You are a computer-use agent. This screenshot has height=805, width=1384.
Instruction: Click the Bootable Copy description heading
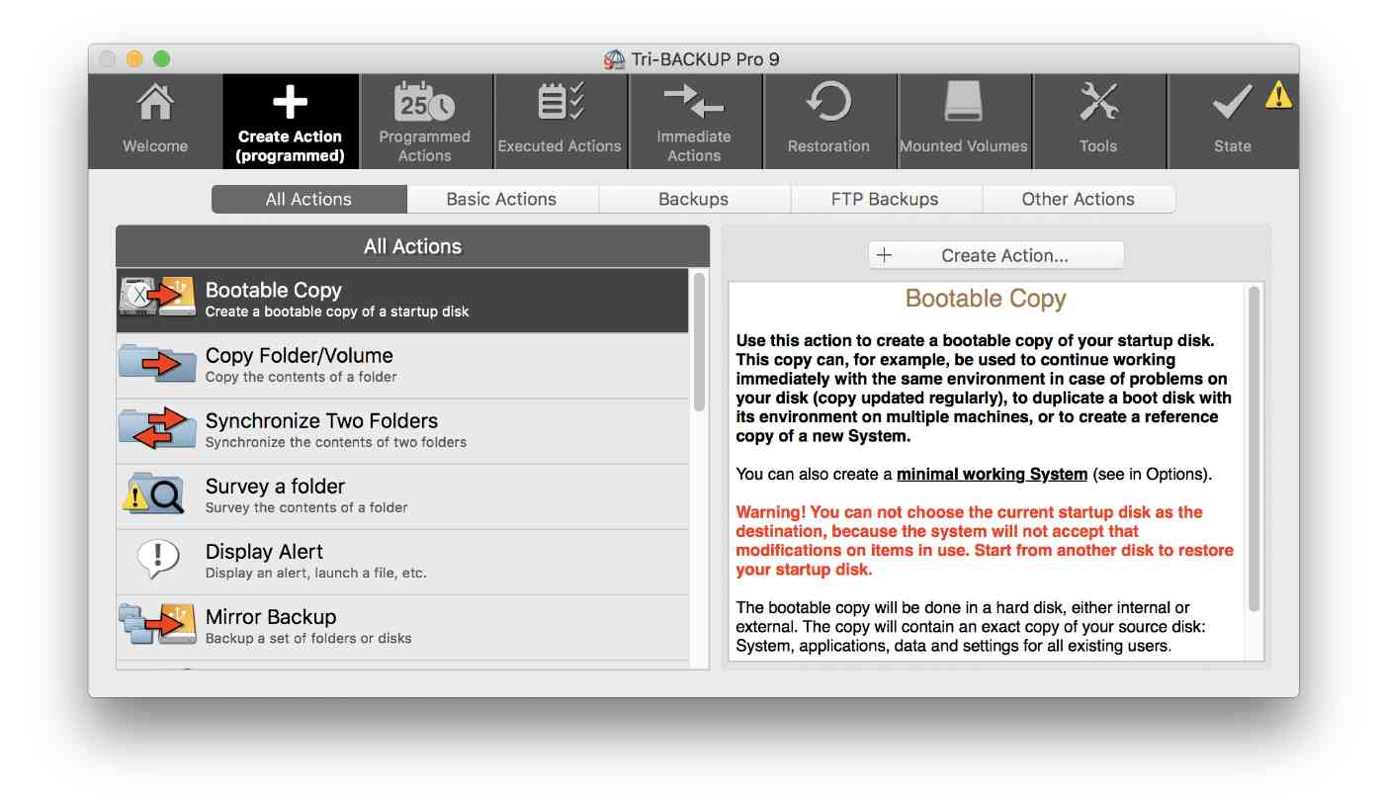986,299
